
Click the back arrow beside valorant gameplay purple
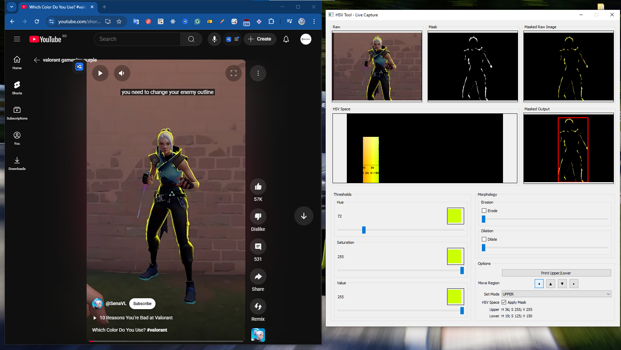[37, 60]
